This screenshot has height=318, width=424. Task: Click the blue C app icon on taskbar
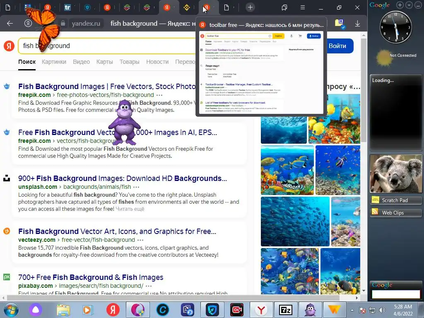[x=162, y=310]
